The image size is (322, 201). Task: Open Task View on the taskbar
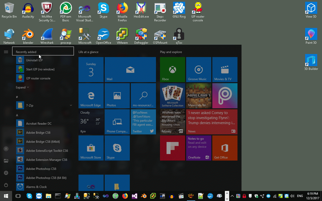point(18,196)
